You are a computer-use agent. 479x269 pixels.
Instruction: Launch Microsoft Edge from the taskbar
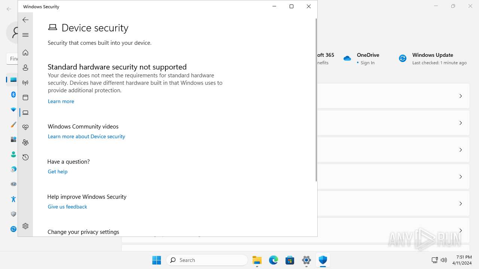tap(274, 260)
